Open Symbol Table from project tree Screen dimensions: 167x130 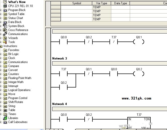click(16, 14)
